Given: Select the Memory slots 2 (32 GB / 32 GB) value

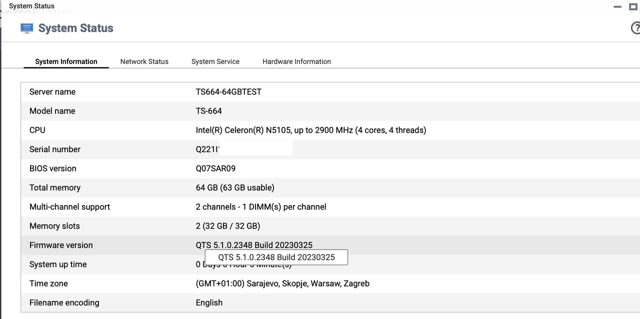Looking at the screenshot, I should (x=227, y=226).
